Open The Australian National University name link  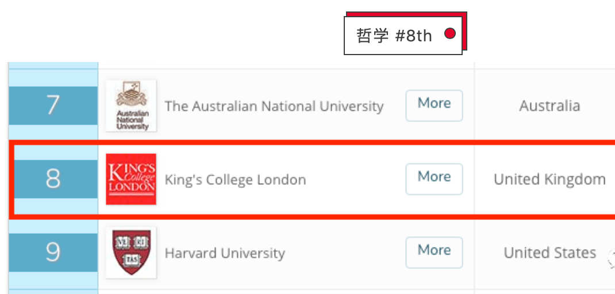tap(274, 106)
